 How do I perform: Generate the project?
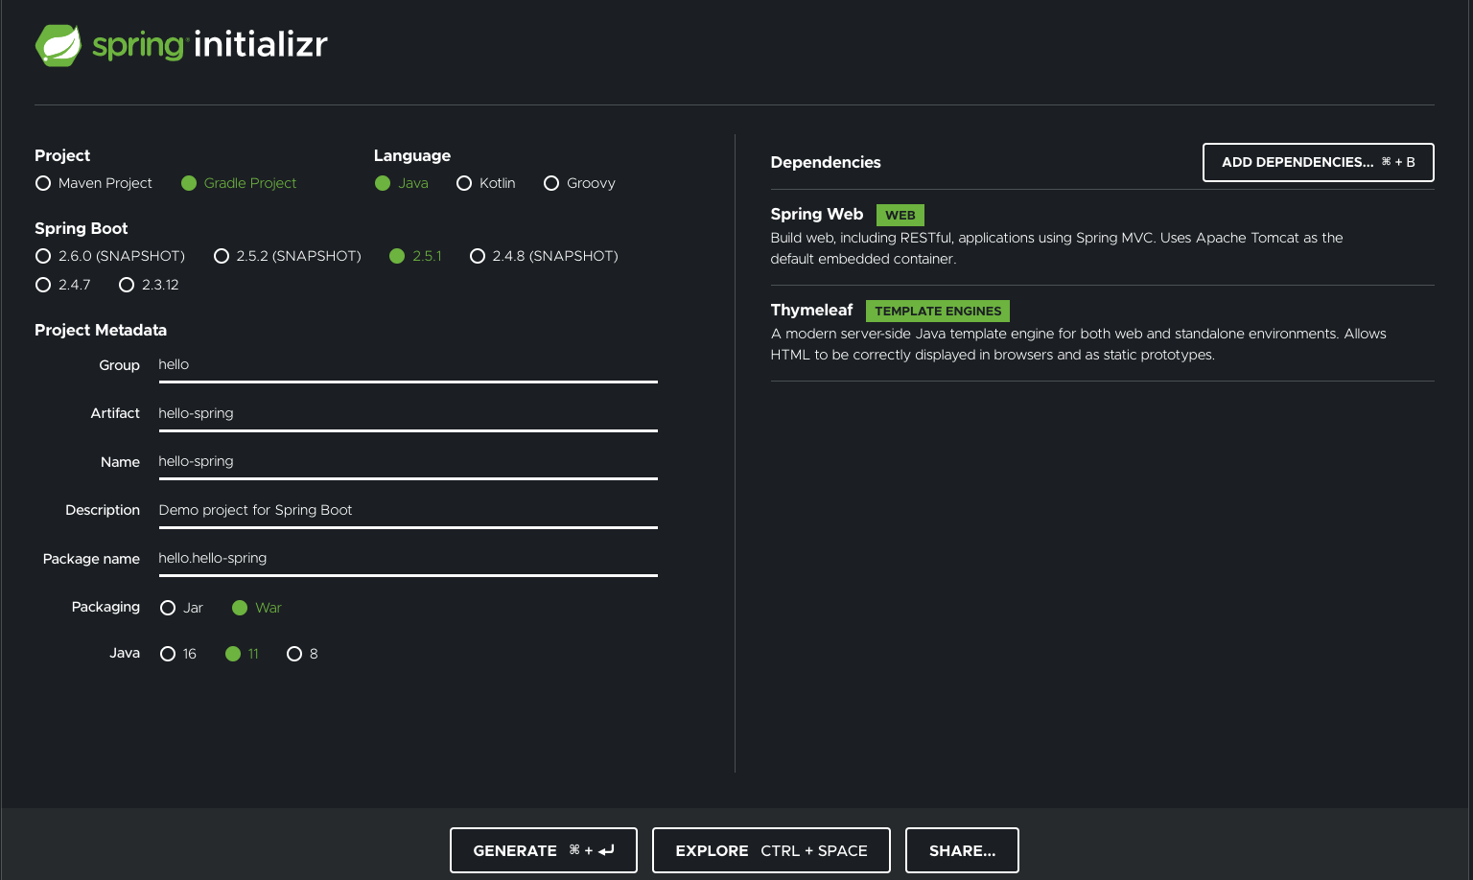[544, 850]
